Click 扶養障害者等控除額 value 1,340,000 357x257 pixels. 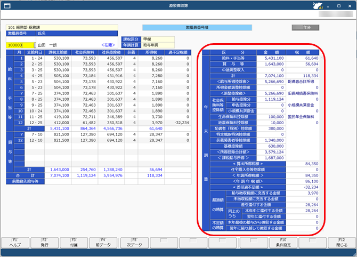tap(271, 140)
